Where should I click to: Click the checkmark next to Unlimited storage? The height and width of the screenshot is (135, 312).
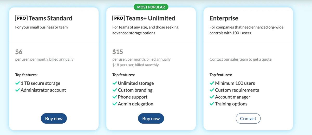coord(115,83)
